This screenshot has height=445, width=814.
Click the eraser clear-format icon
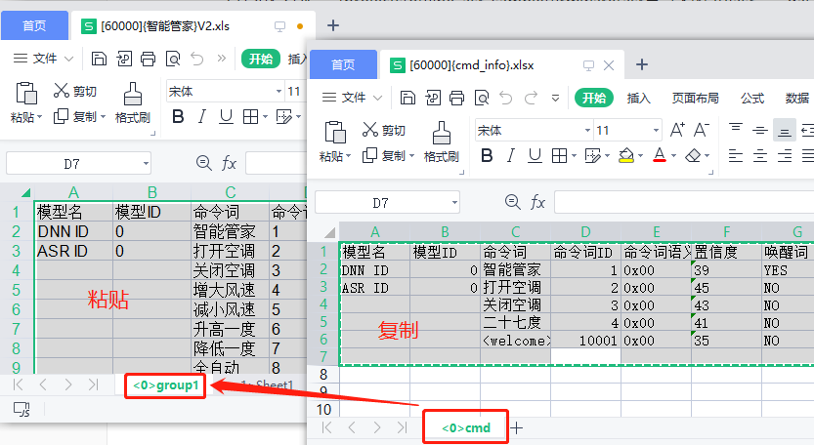692,155
